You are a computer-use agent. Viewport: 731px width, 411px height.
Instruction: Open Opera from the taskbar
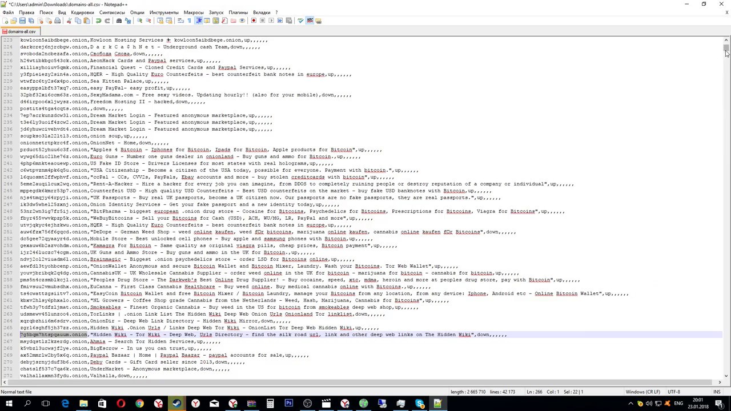click(x=121, y=404)
